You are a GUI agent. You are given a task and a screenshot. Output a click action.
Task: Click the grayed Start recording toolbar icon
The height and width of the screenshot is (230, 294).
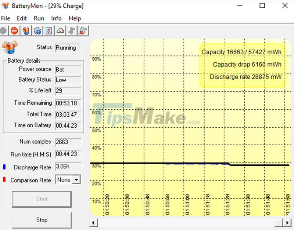tap(4, 30)
